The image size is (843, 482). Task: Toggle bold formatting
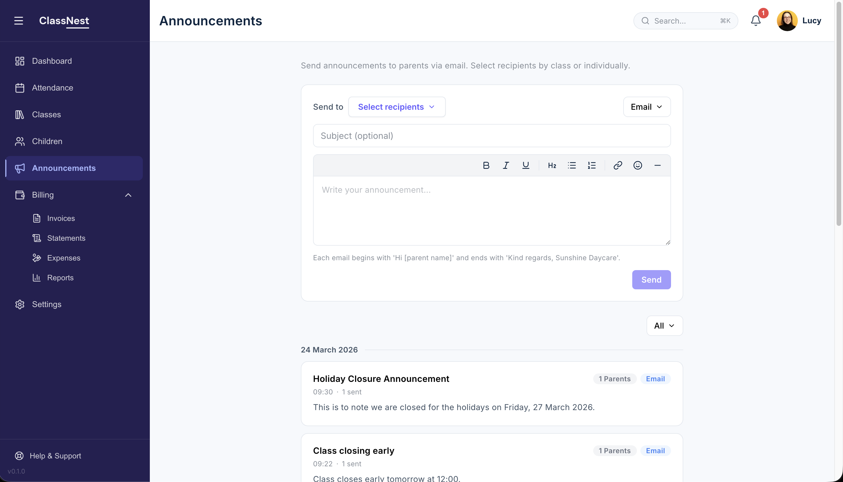(x=486, y=166)
